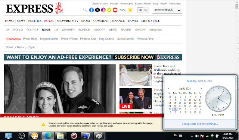Open the Snapchat social icon
Image resolution: width=239 pixels, height=140 pixels.
tap(109, 10)
